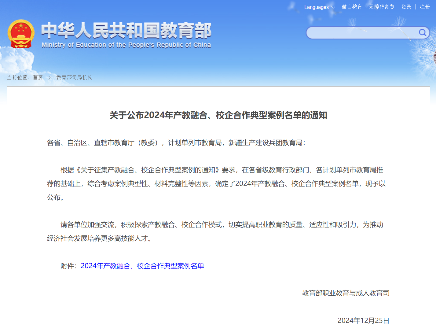The width and height of the screenshot is (436, 329).
Task: Enable 无障碍浏览 accessibility mode
Action: click(x=381, y=7)
